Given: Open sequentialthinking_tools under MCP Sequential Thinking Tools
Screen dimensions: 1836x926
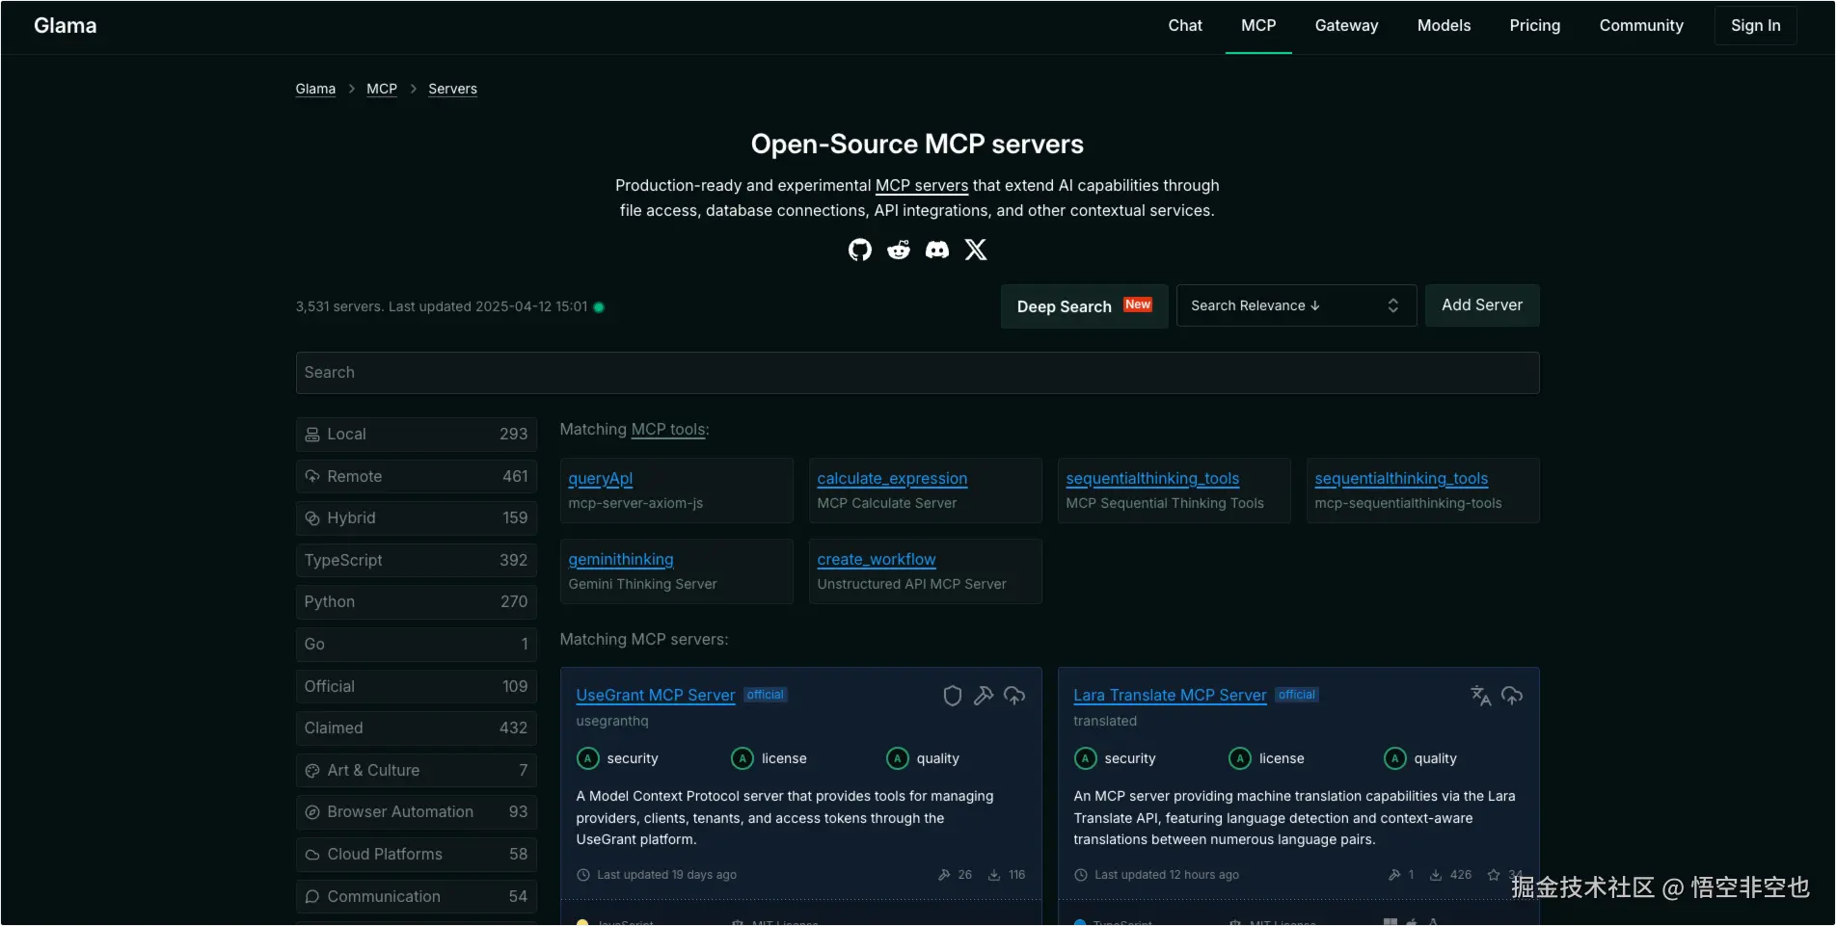Looking at the screenshot, I should [1152, 479].
